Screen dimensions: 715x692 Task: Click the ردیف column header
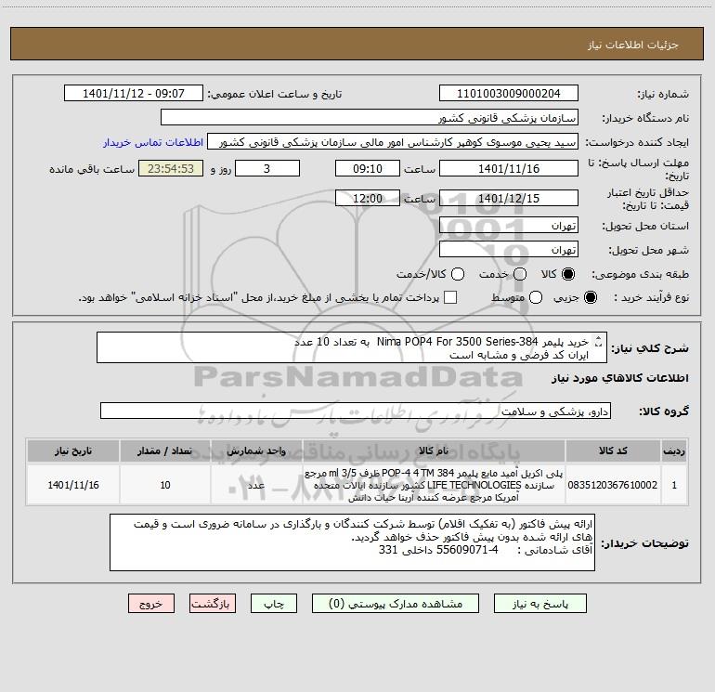pyautogui.click(x=674, y=450)
